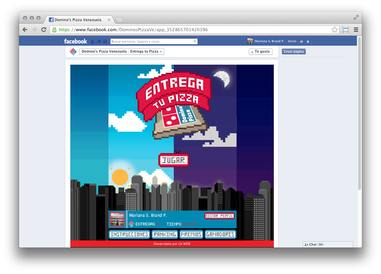The width and height of the screenshot is (381, 274).
Task: Click the EDITAR PERFIL button
Action: [219, 216]
